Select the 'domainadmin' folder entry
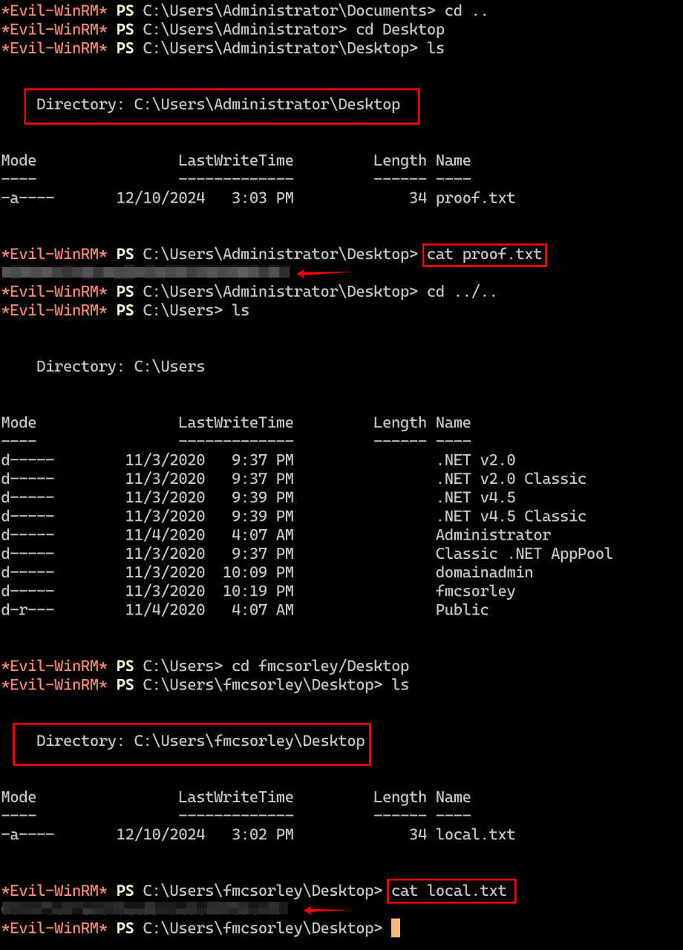Screen dimensions: 683x950 tap(484, 572)
